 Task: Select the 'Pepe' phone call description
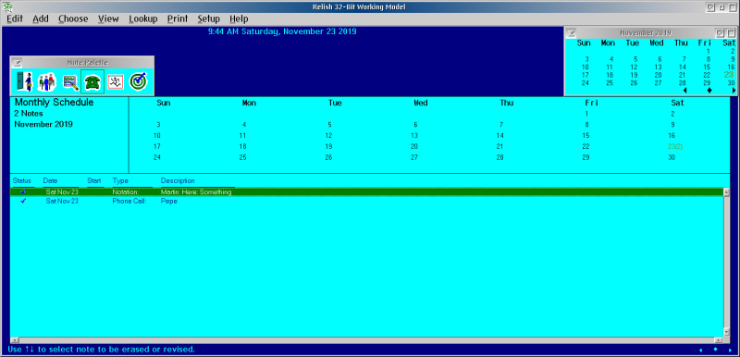[169, 202]
